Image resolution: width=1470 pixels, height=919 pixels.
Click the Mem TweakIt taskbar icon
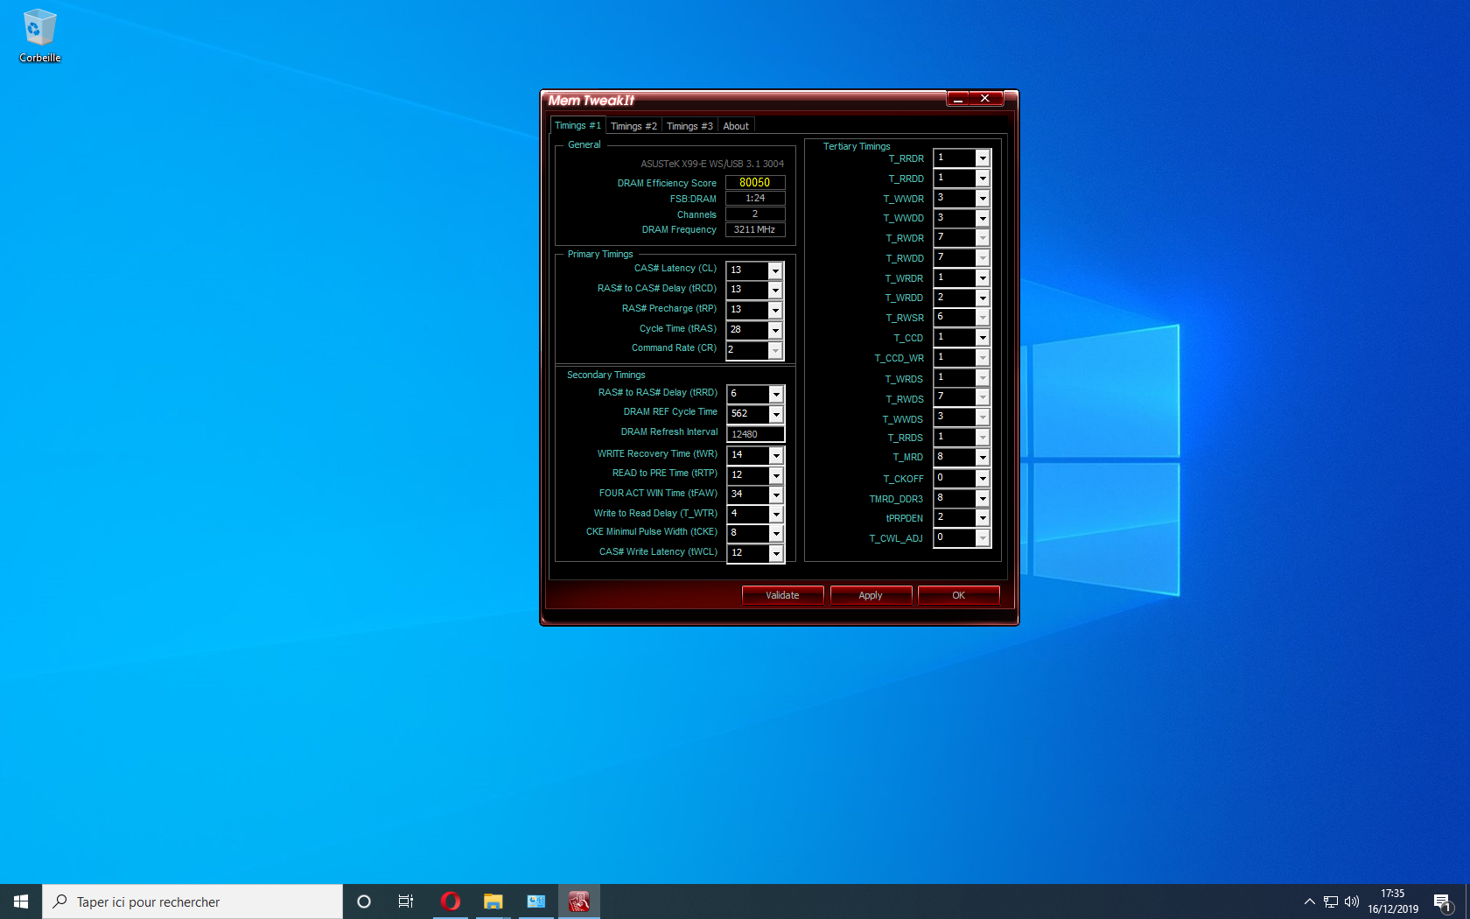coord(578,901)
